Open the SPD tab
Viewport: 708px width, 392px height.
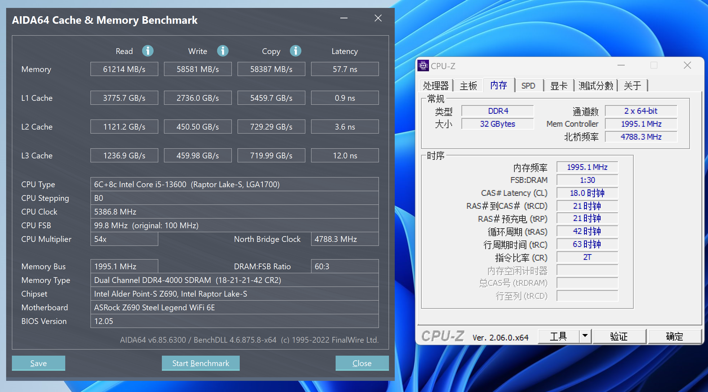pyautogui.click(x=528, y=86)
